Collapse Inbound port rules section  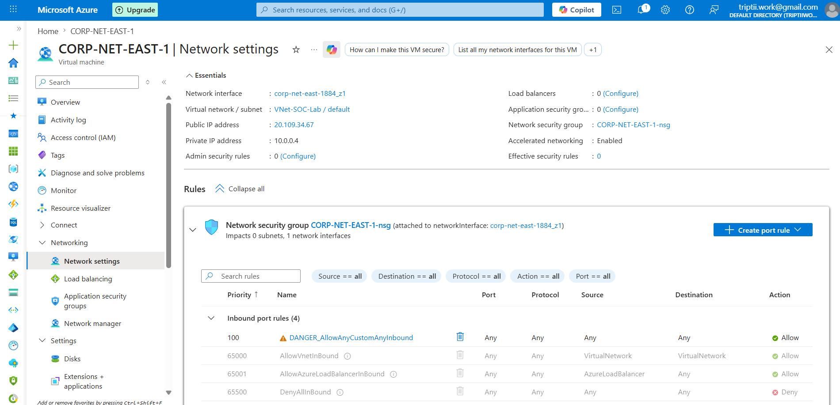(211, 318)
